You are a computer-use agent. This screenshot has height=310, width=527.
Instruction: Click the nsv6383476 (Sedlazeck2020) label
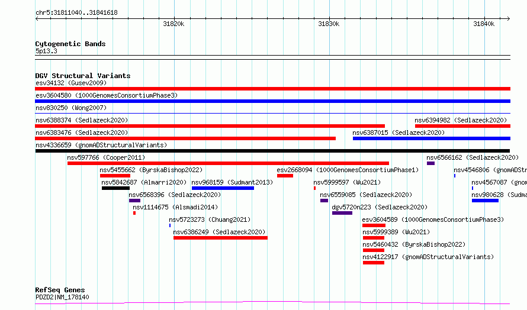tap(82, 133)
